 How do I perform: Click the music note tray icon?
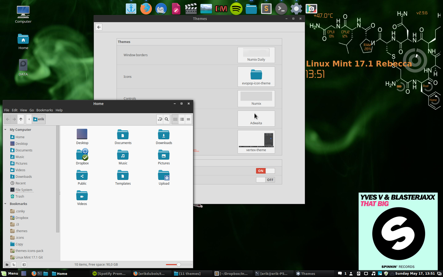[373, 274]
